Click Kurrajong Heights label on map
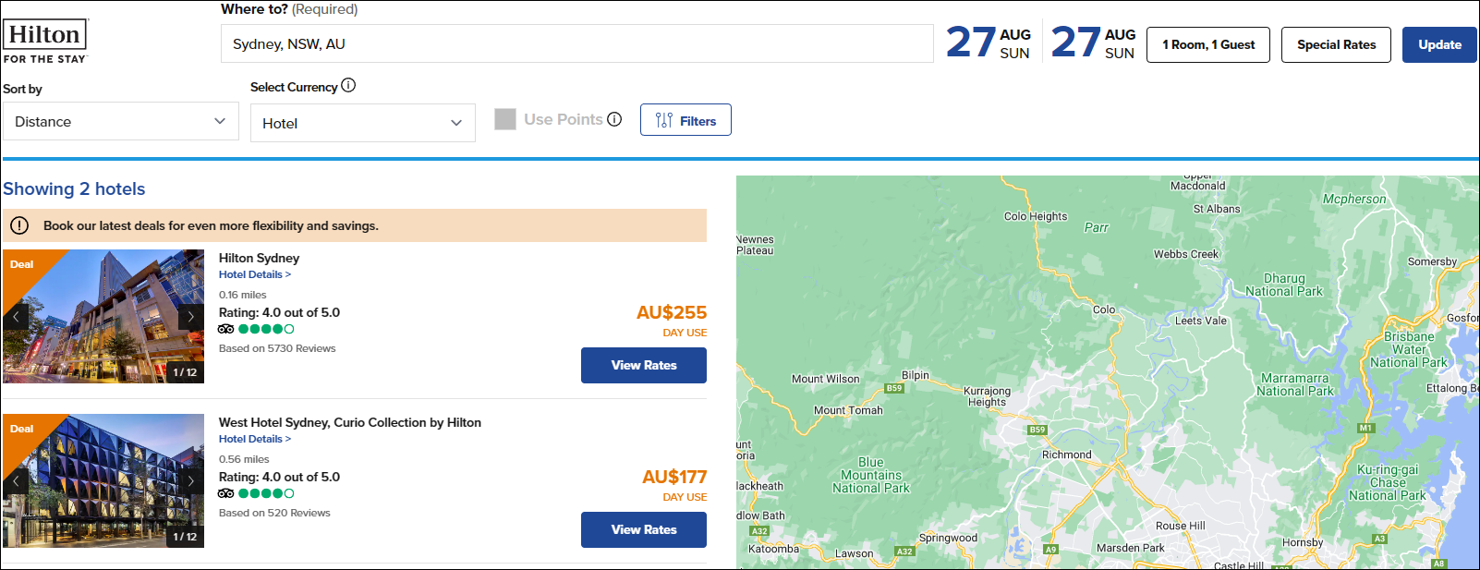Image resolution: width=1480 pixels, height=570 pixels. 988,396
